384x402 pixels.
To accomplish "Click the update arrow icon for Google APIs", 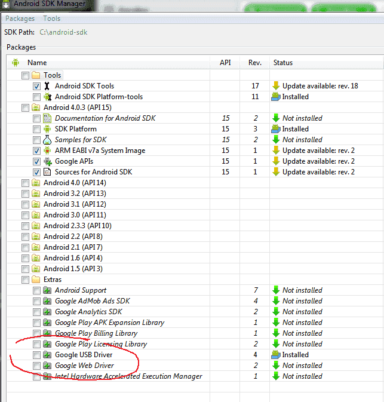I will (x=276, y=161).
